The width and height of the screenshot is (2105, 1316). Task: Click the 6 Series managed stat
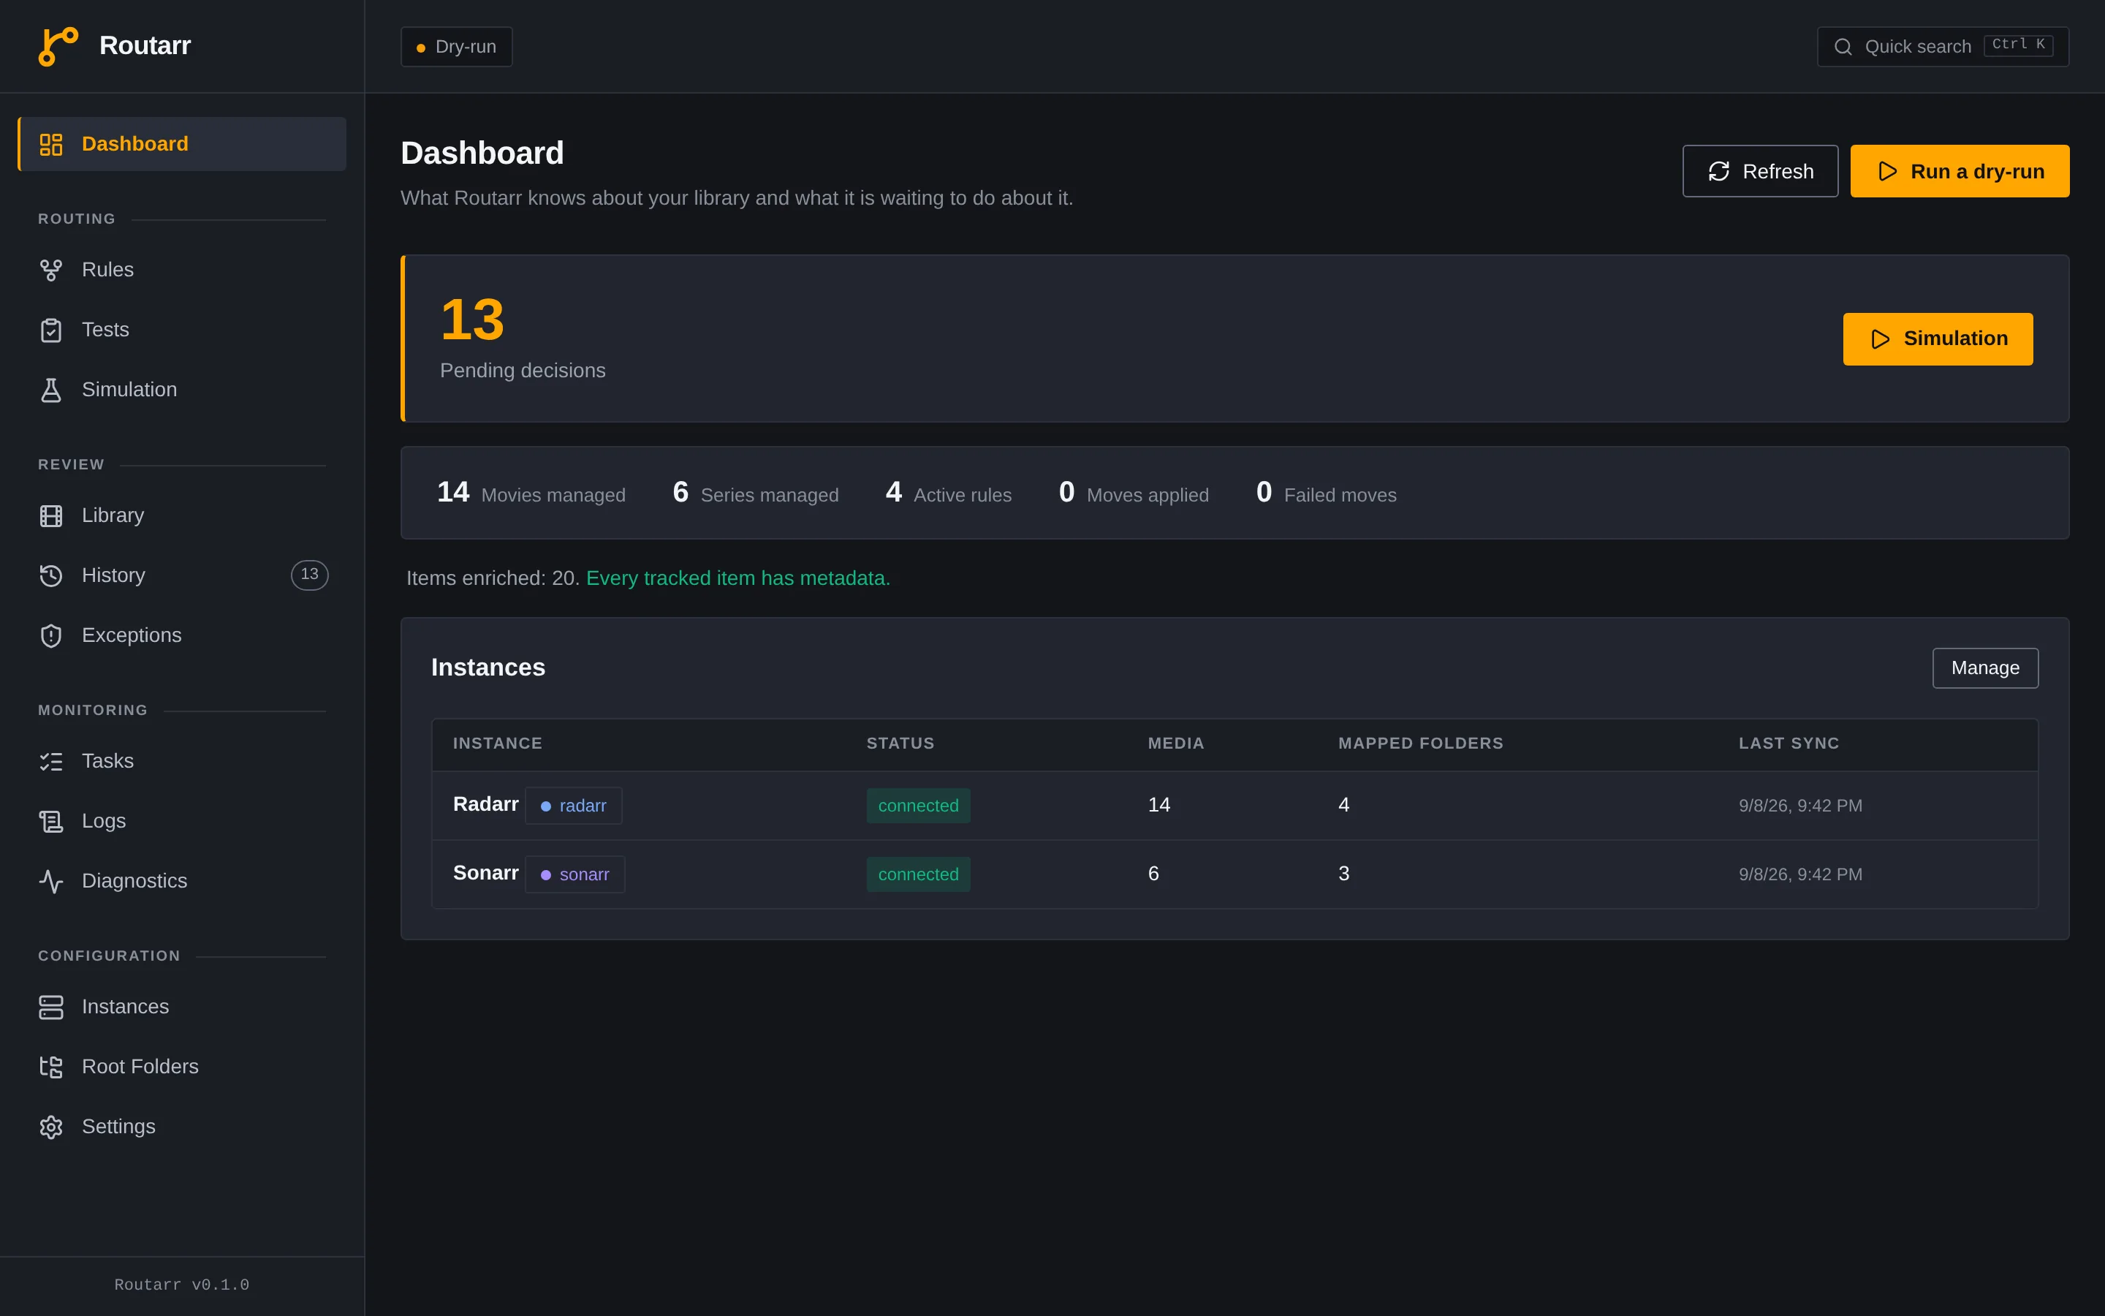tap(755, 493)
